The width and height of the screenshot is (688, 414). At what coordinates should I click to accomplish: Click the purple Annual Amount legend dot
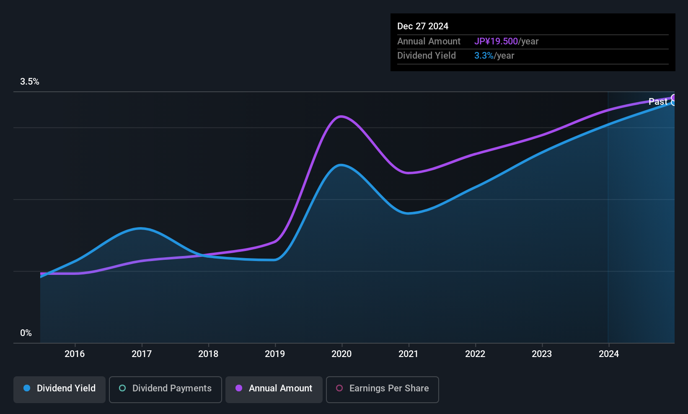pos(239,388)
